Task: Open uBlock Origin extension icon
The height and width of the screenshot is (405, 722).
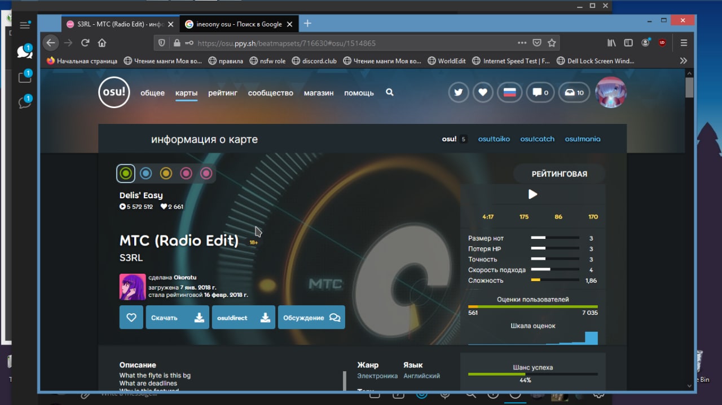Action: click(662, 43)
